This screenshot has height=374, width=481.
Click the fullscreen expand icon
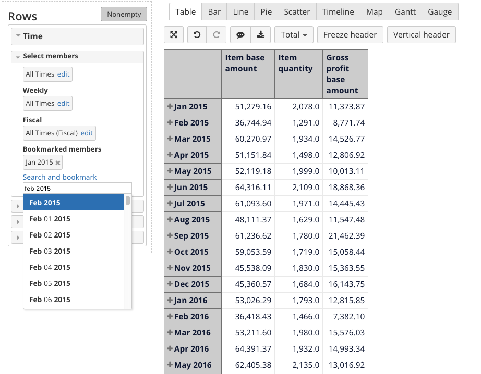[174, 35]
